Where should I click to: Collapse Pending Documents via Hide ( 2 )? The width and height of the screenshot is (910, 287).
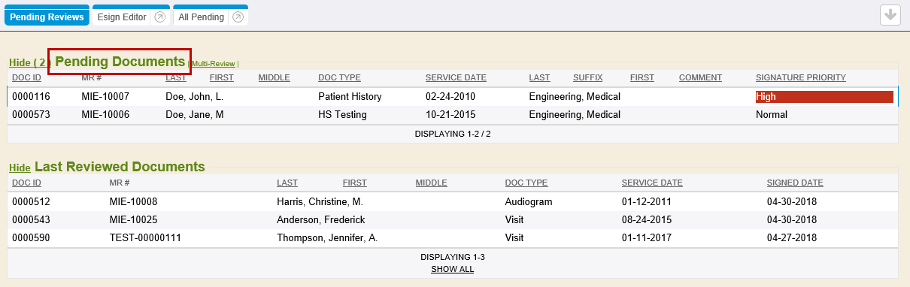[29, 63]
